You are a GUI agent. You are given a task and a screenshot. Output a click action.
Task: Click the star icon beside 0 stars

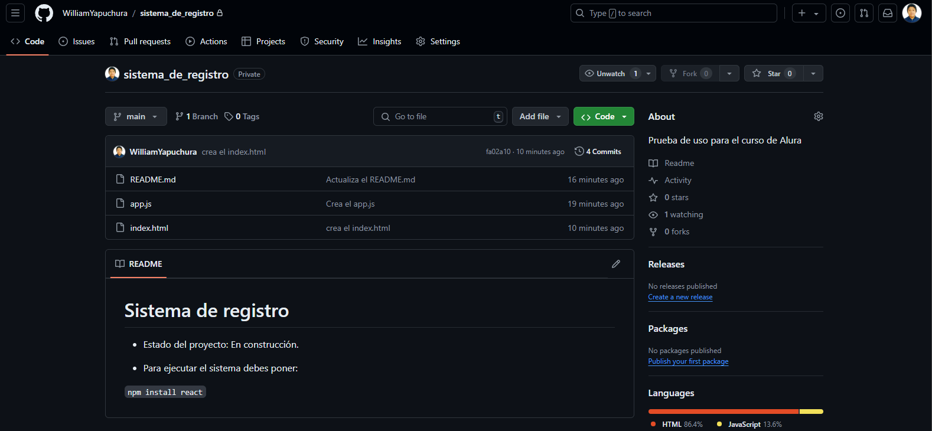pos(653,197)
